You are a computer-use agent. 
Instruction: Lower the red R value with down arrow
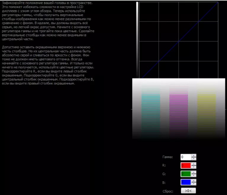click(194, 167)
